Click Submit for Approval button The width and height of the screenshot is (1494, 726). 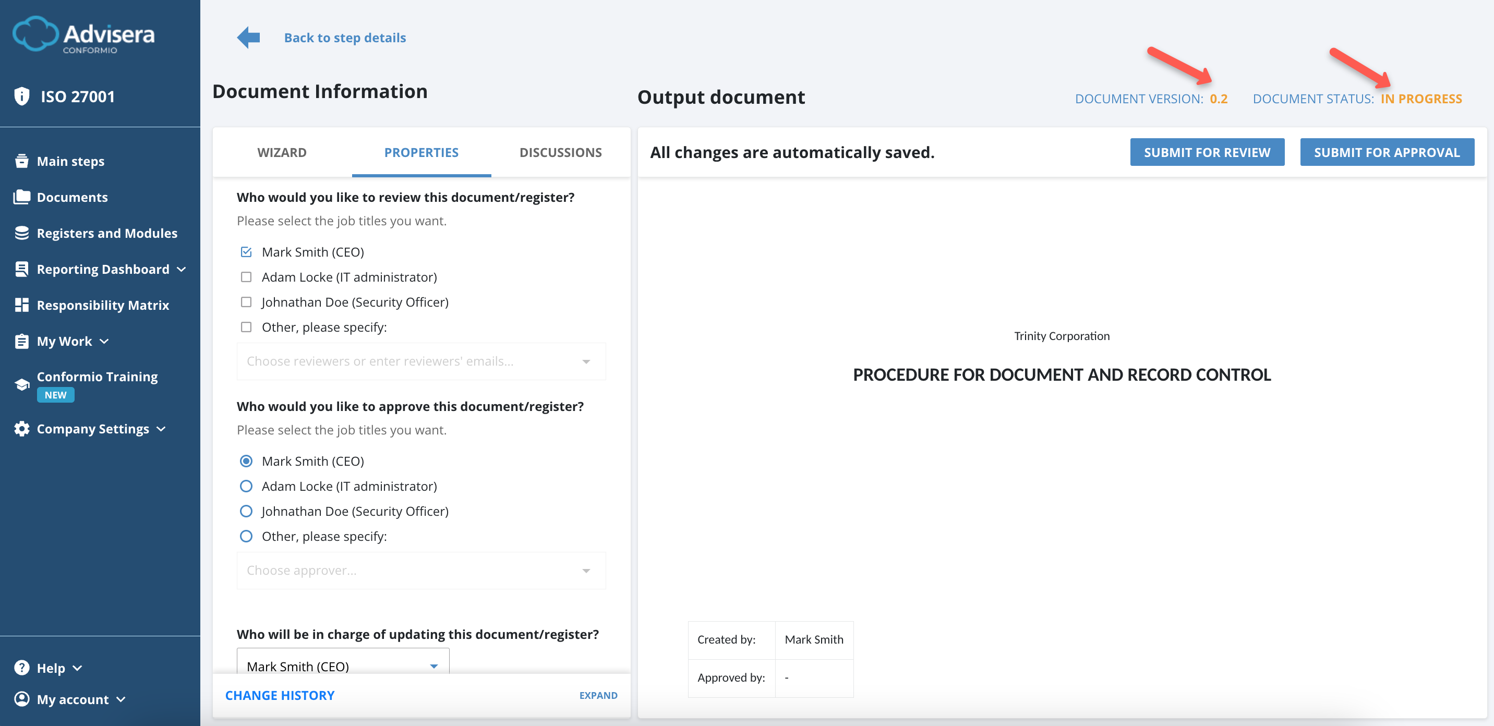coord(1387,152)
